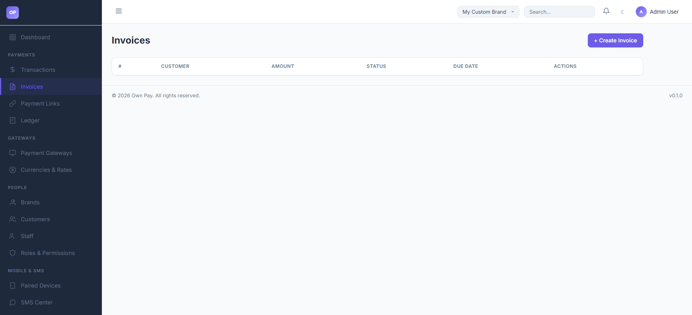This screenshot has height=315, width=692.
Task: Go to Transactions page
Action: [51, 70]
